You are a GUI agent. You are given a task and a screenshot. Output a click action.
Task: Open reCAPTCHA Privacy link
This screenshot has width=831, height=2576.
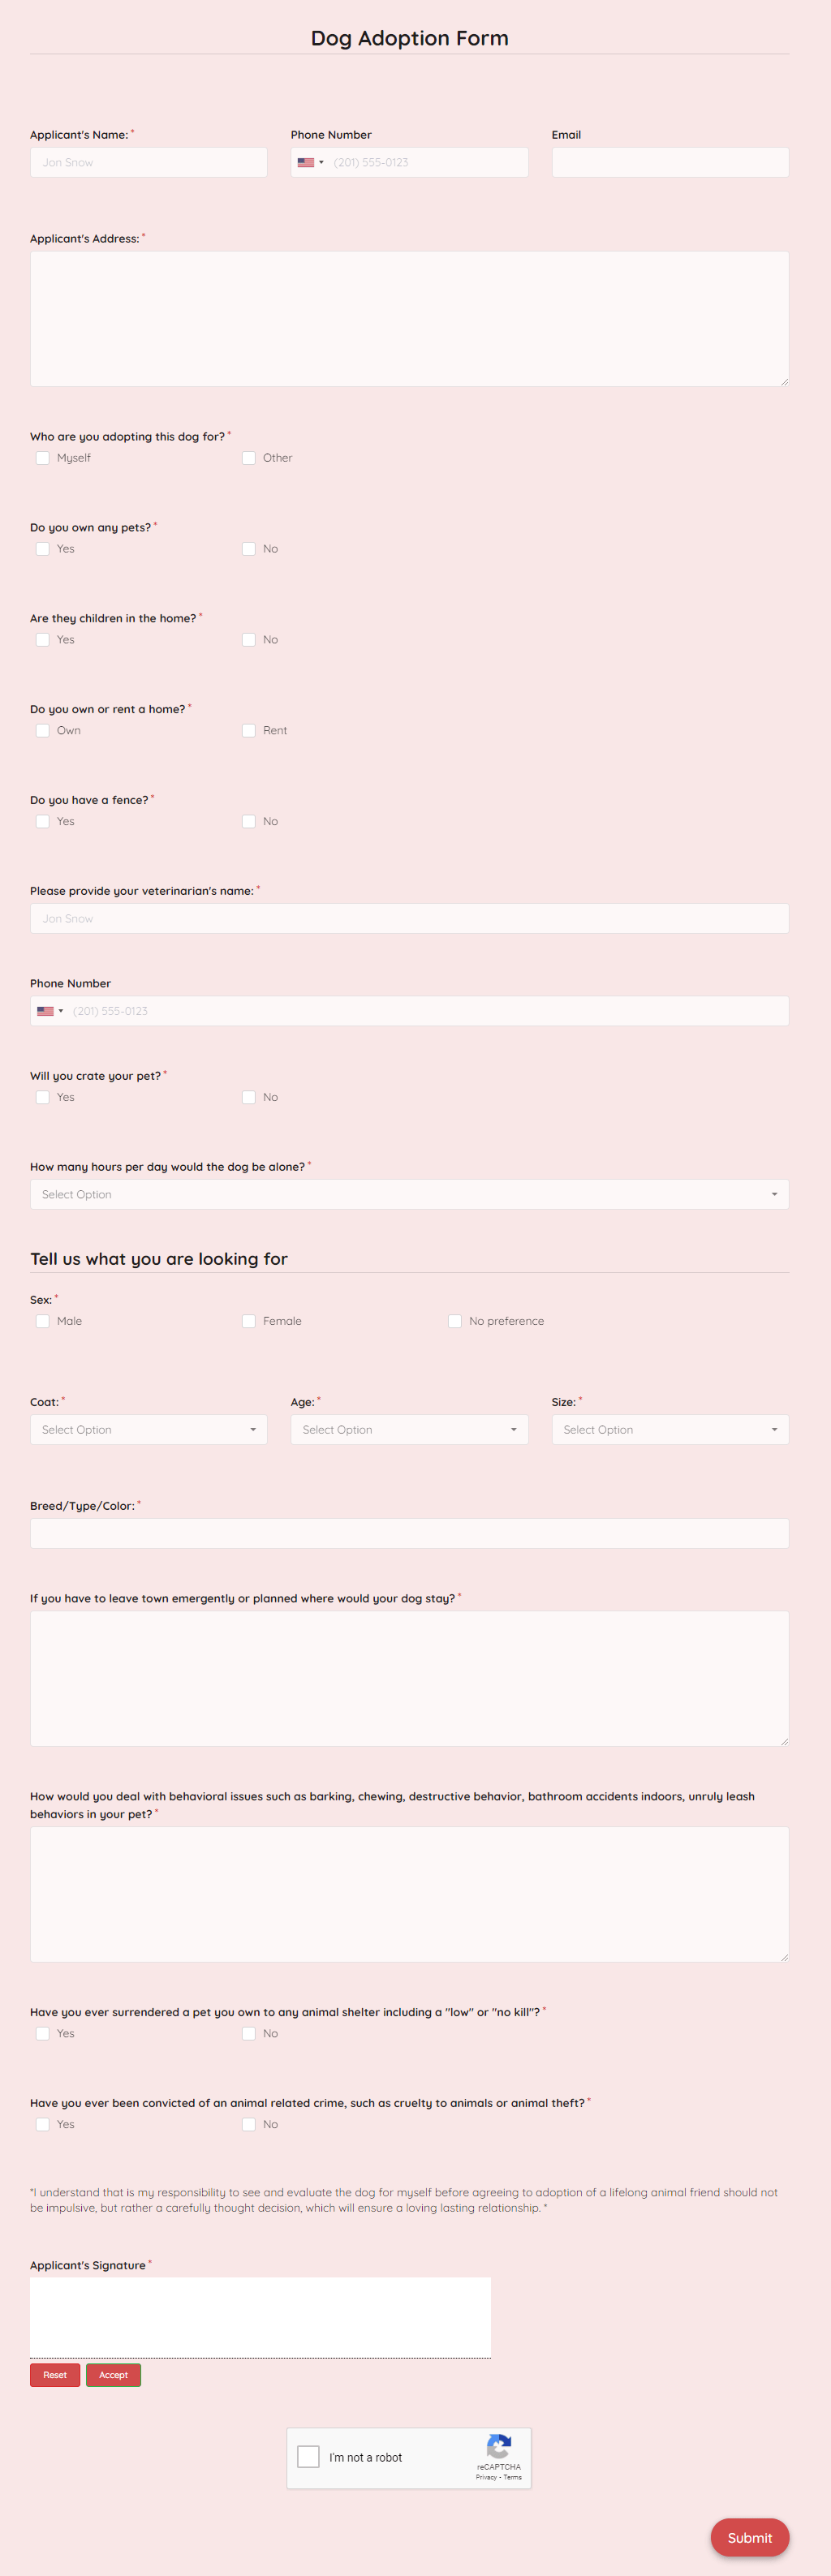pos(486,2477)
